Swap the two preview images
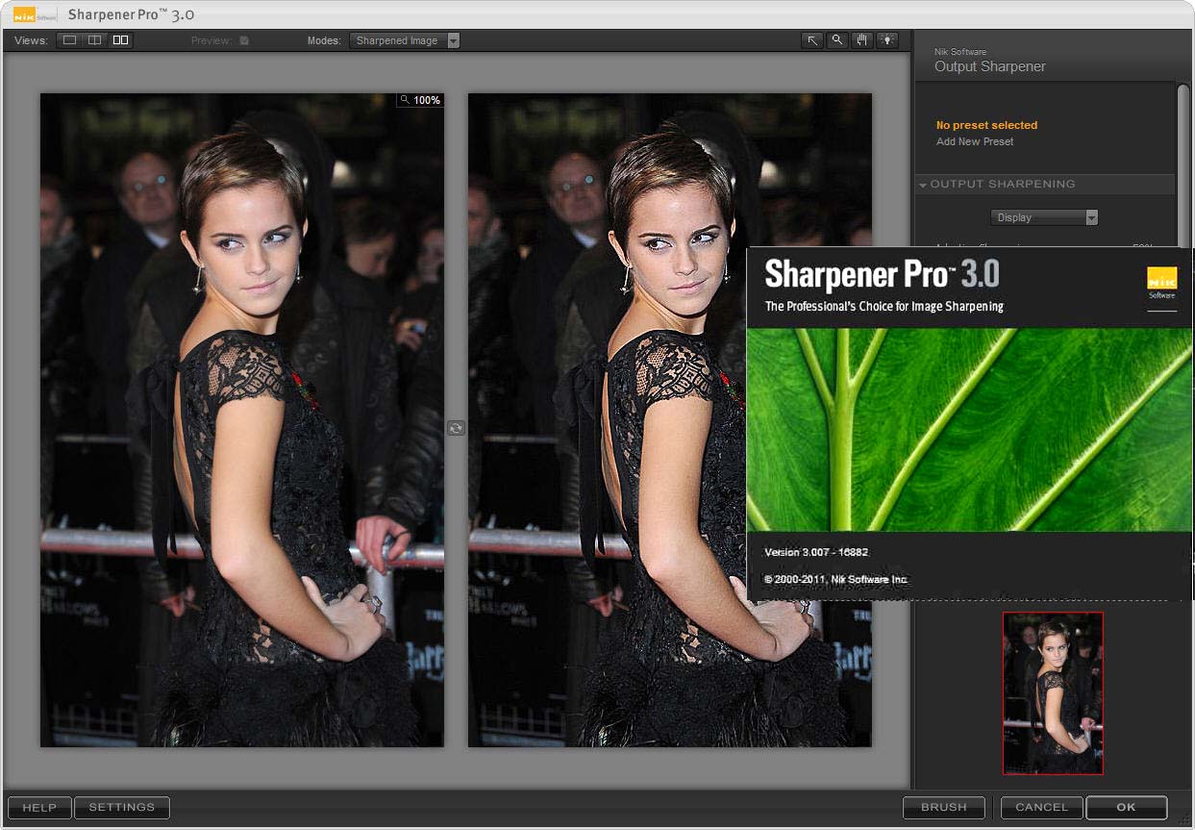This screenshot has height=830, width=1195. click(x=456, y=428)
